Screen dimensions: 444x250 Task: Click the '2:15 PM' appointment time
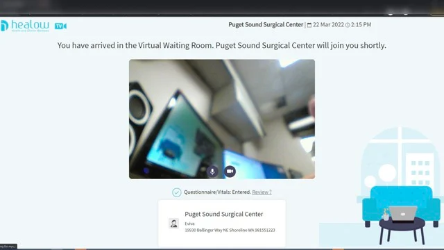pyautogui.click(x=361, y=25)
